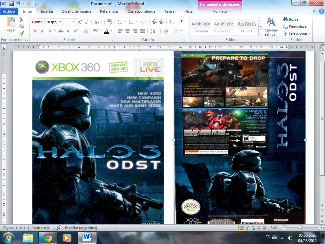Open the Change Case (Aa) dropdown

pyautogui.click(x=98, y=22)
